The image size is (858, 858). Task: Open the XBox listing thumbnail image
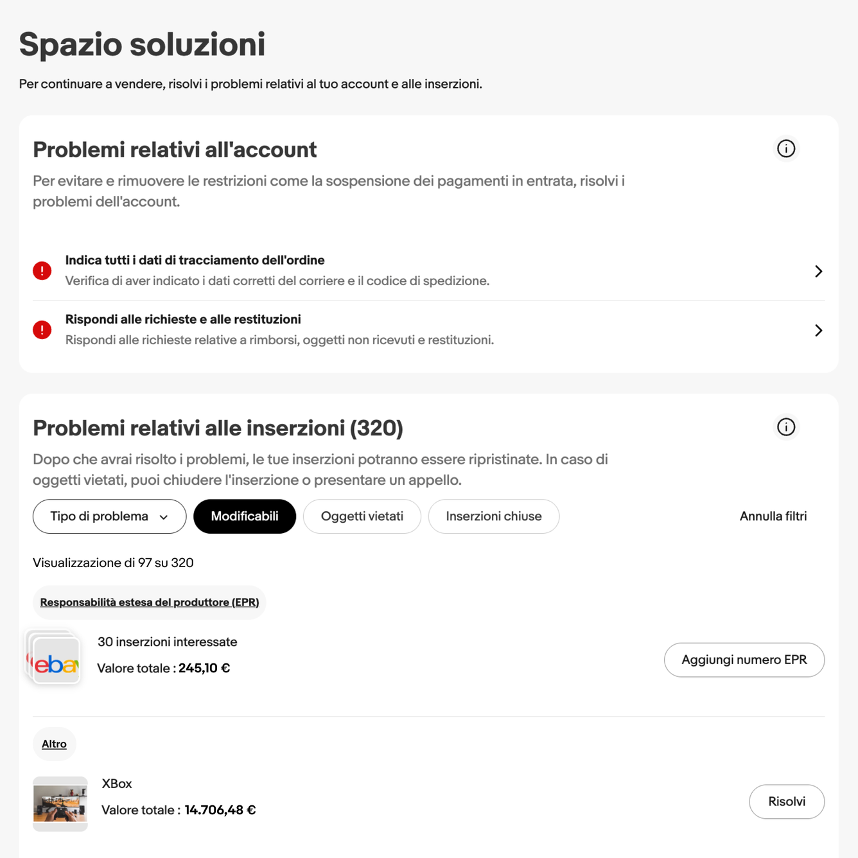60,804
